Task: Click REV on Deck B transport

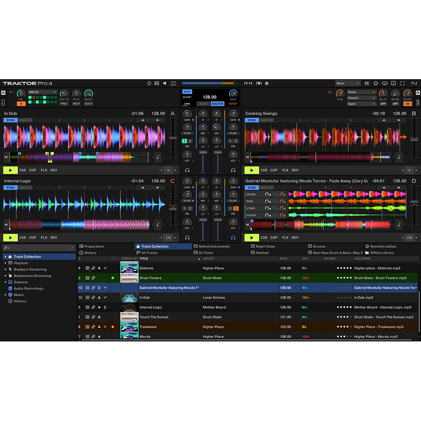Action: tap(295, 170)
